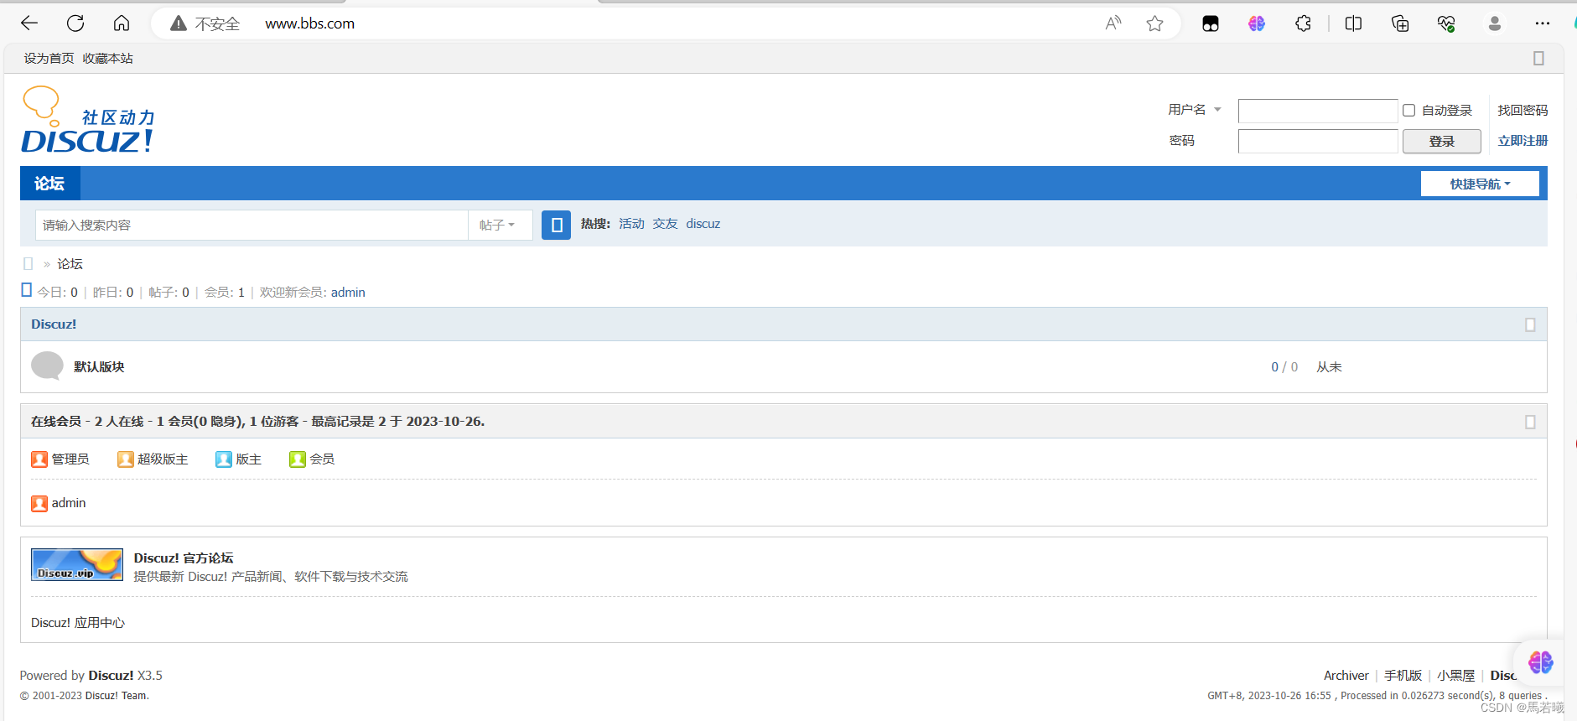
Task: Open 帖子 search type dropdown
Action: click(x=501, y=225)
